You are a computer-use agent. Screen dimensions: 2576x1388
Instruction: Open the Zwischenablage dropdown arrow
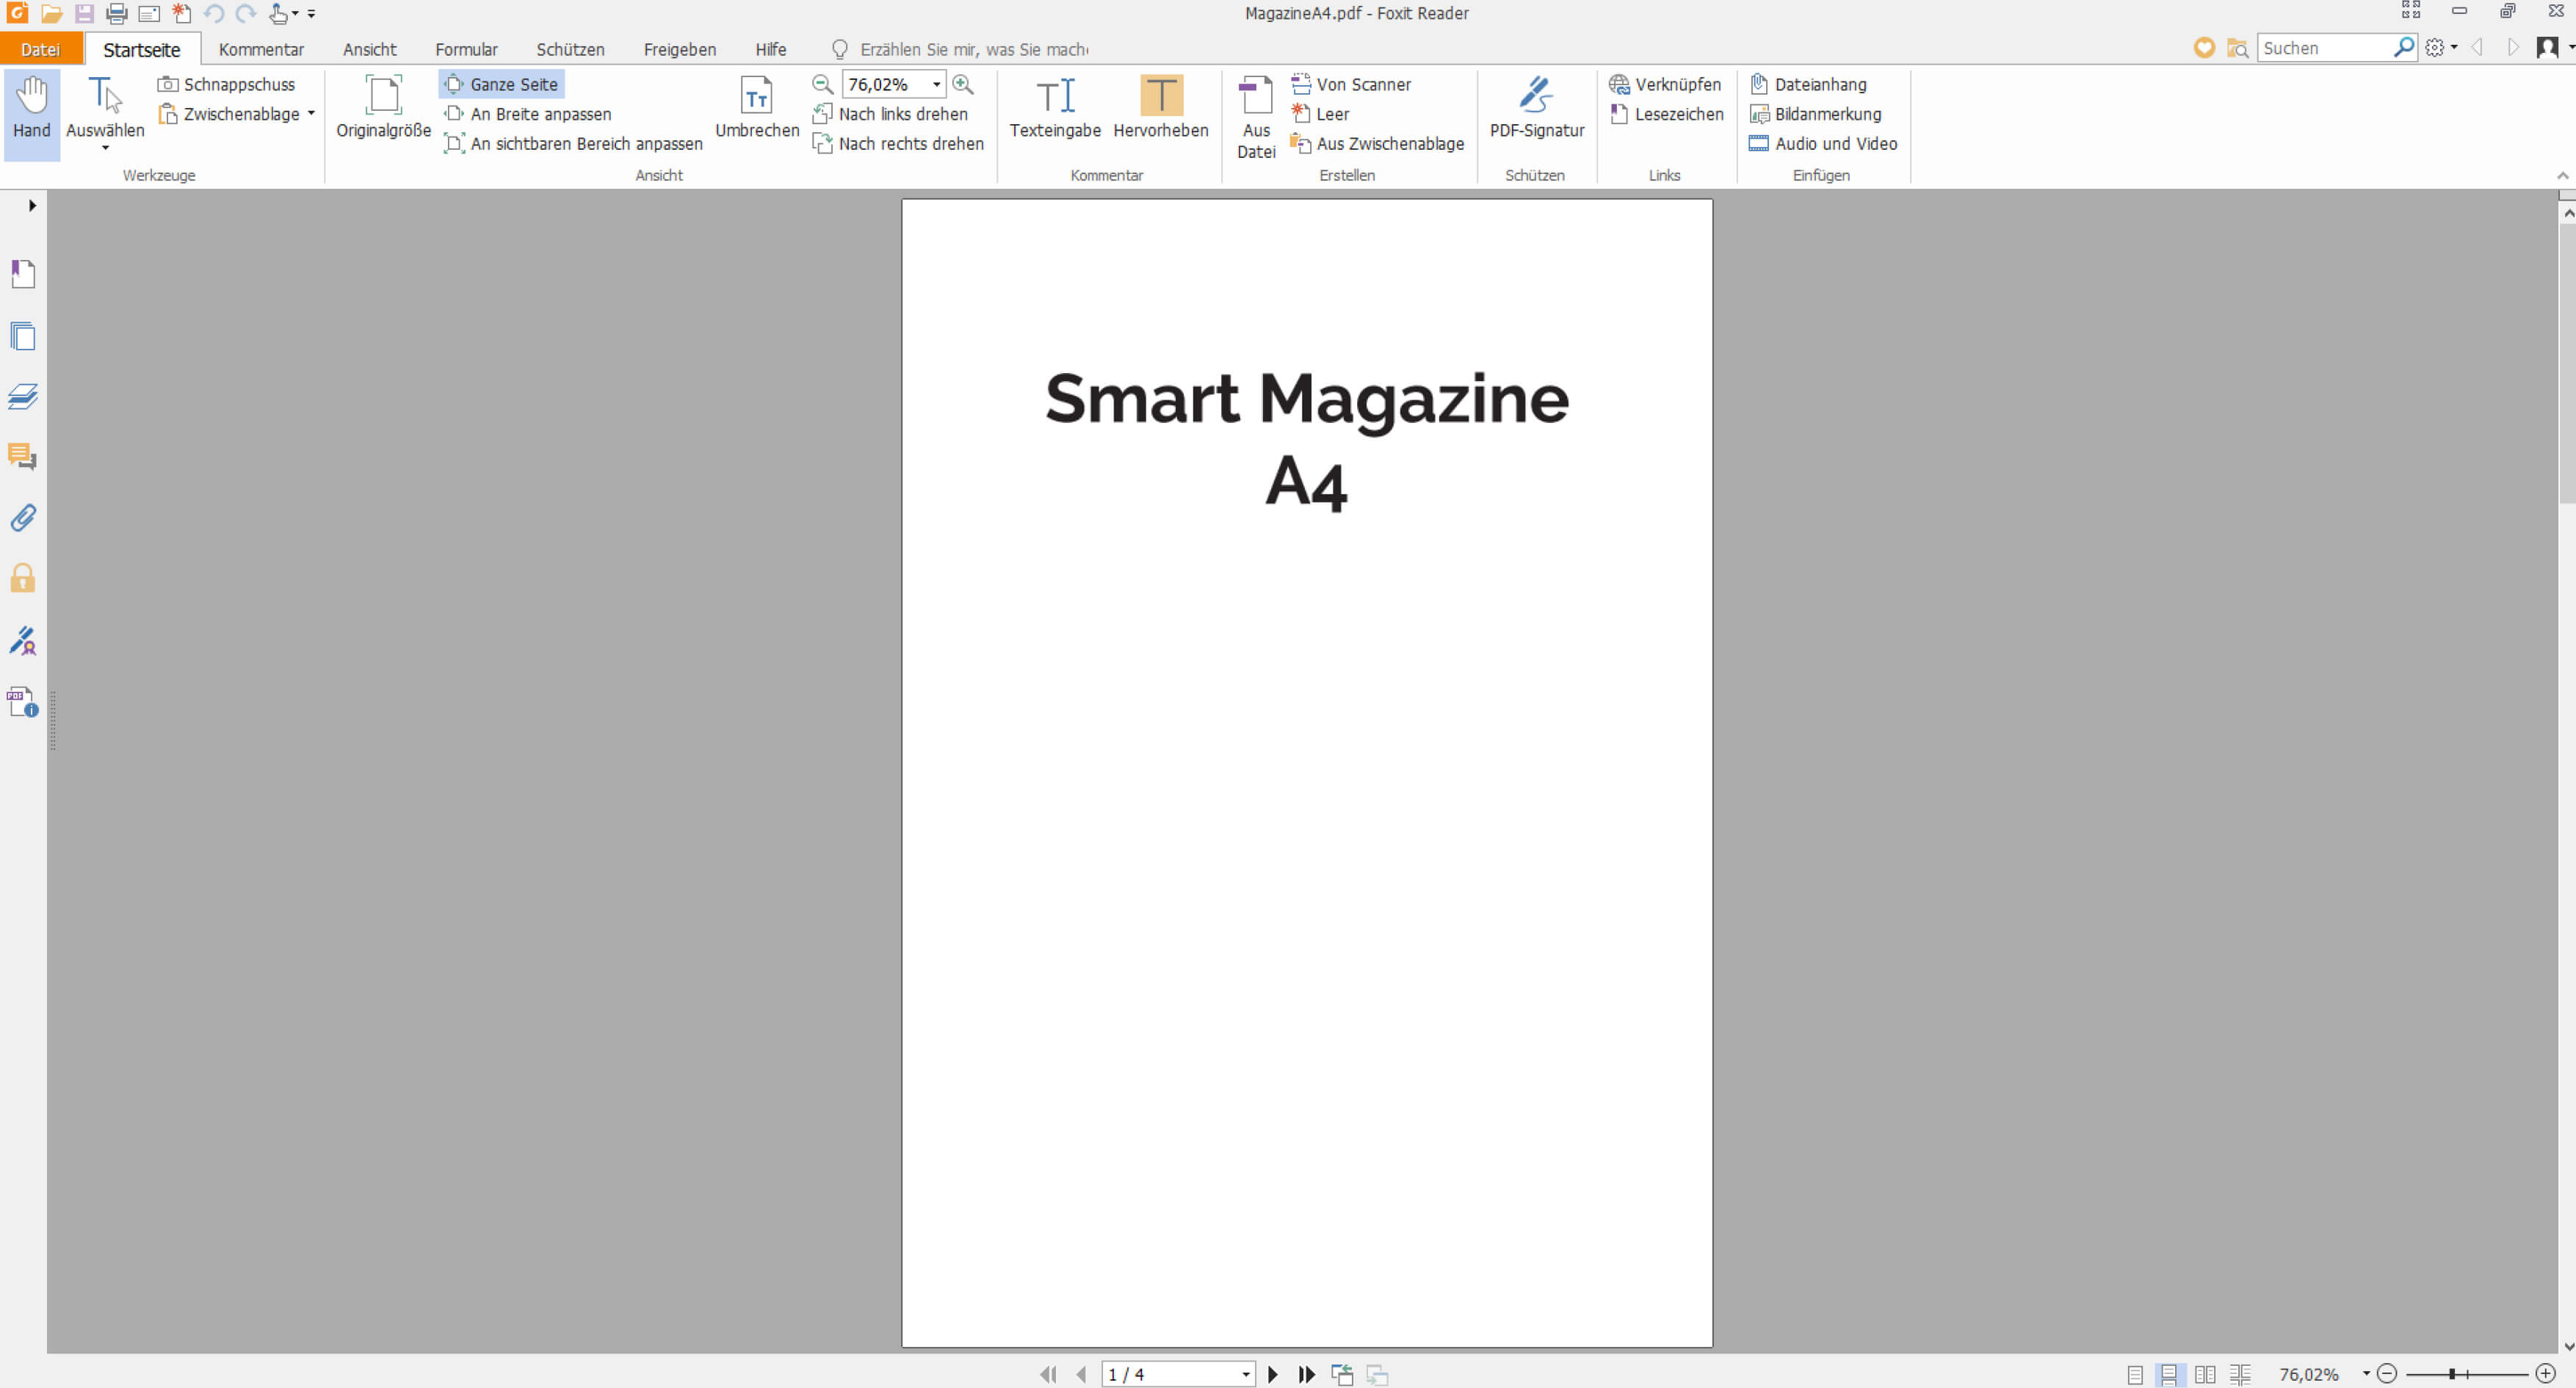pos(311,114)
